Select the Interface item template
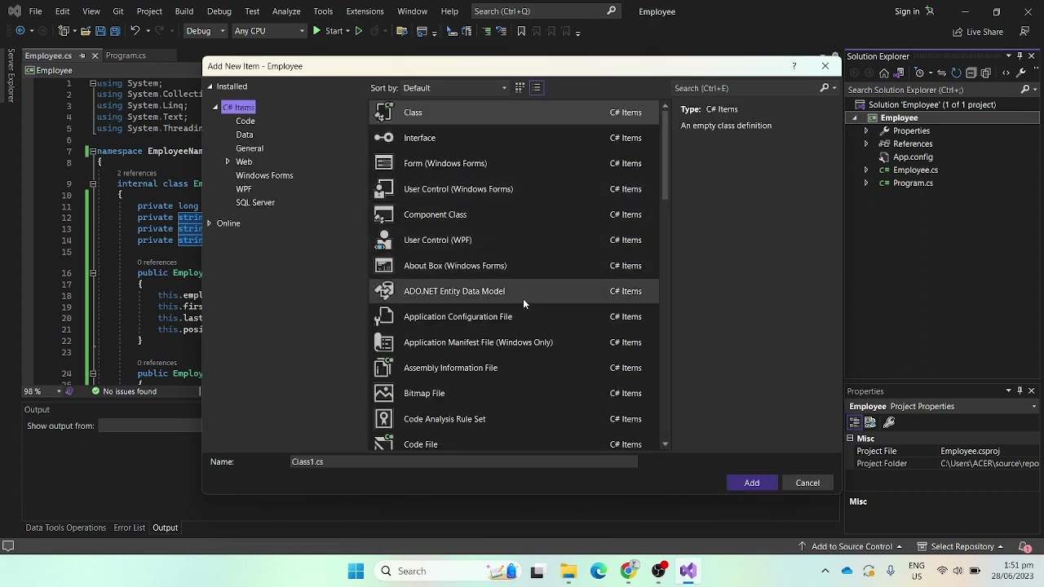The height and width of the screenshot is (587, 1044). 514,138
